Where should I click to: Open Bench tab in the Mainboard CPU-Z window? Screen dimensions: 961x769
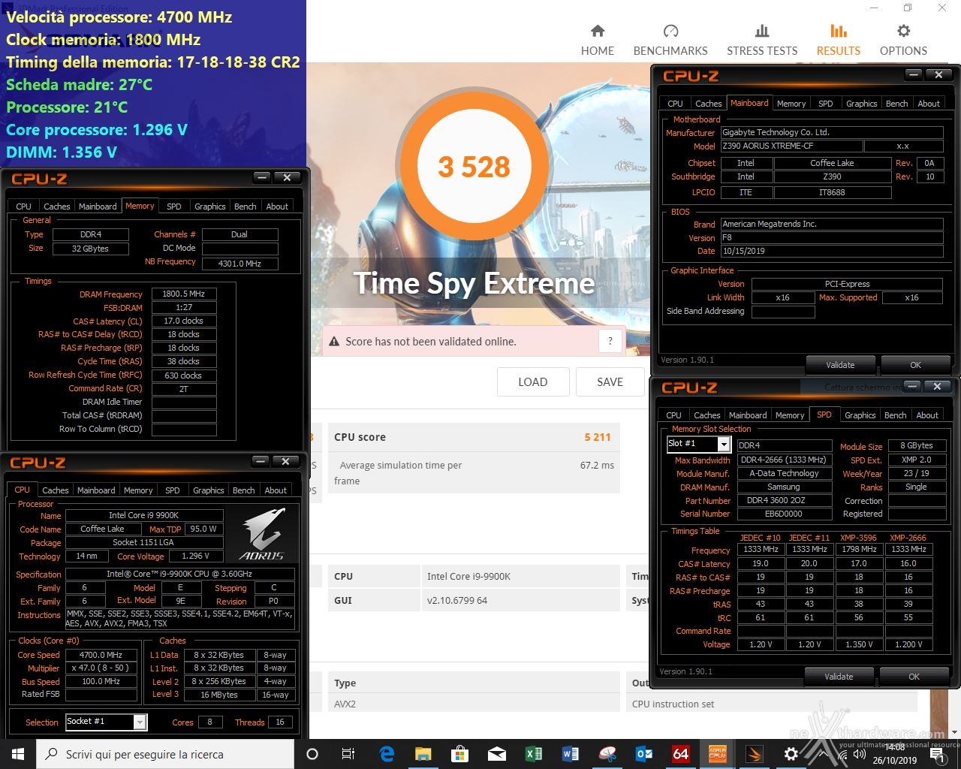click(896, 104)
